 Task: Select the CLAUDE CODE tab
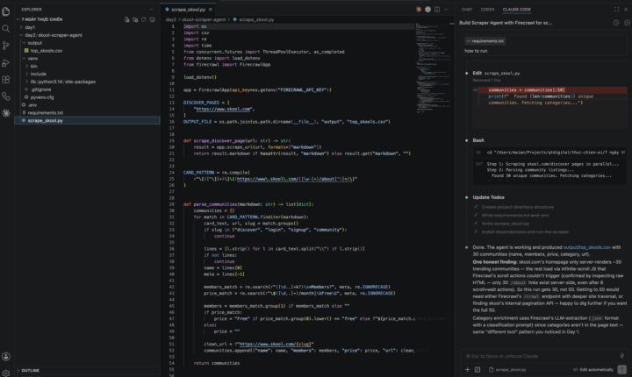tap(516, 10)
